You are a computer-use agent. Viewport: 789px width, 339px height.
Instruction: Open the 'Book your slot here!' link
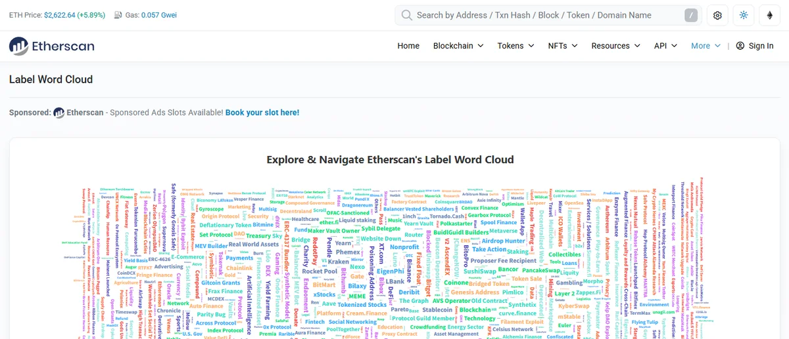[262, 113]
